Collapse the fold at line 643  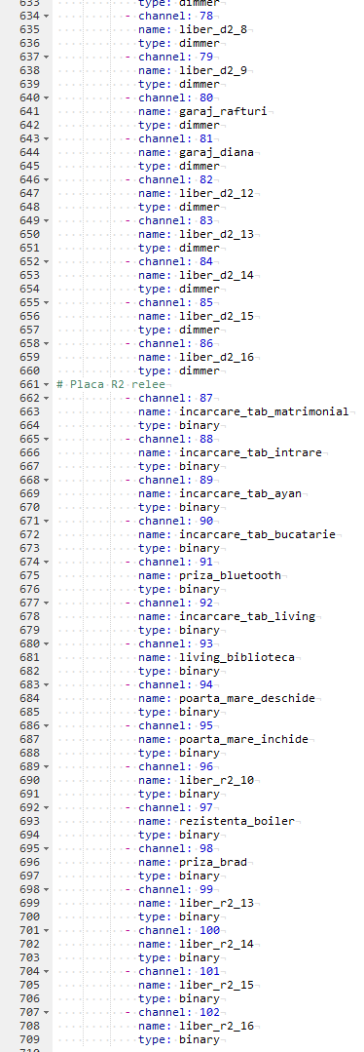click(47, 138)
